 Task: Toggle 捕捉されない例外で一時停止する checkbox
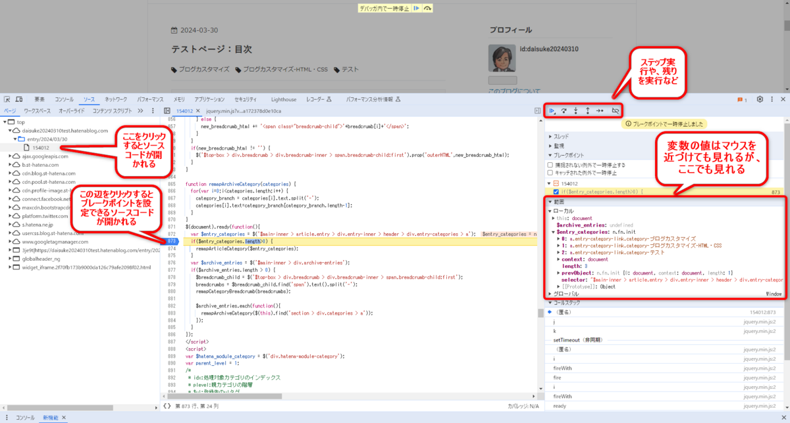tap(550, 164)
